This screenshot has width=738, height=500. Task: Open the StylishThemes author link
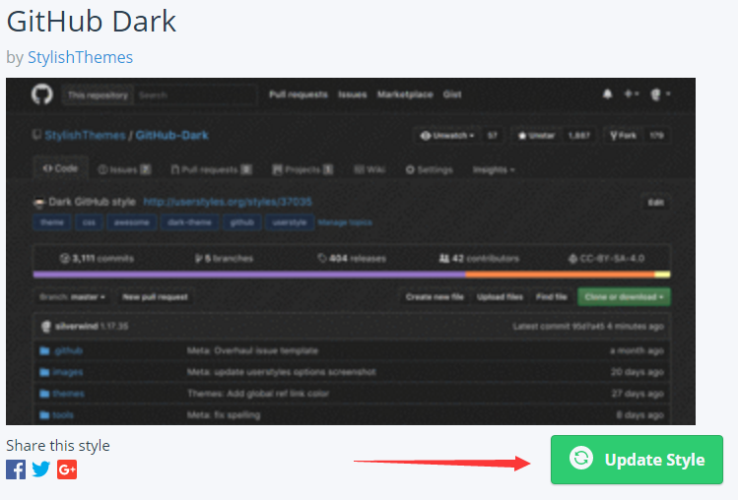(80, 57)
